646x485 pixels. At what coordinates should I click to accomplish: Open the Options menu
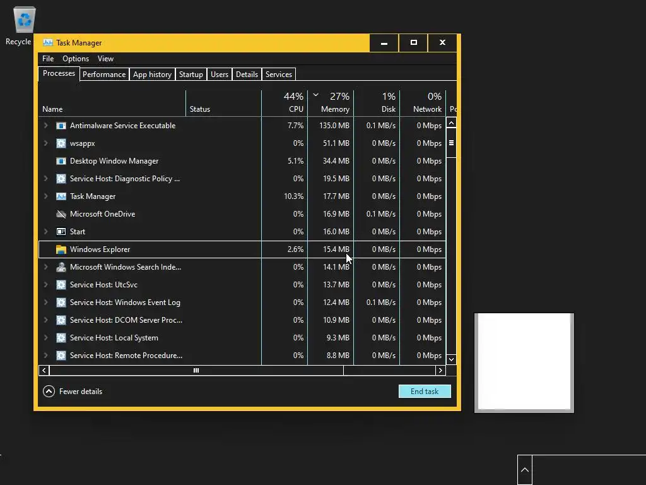(76, 59)
